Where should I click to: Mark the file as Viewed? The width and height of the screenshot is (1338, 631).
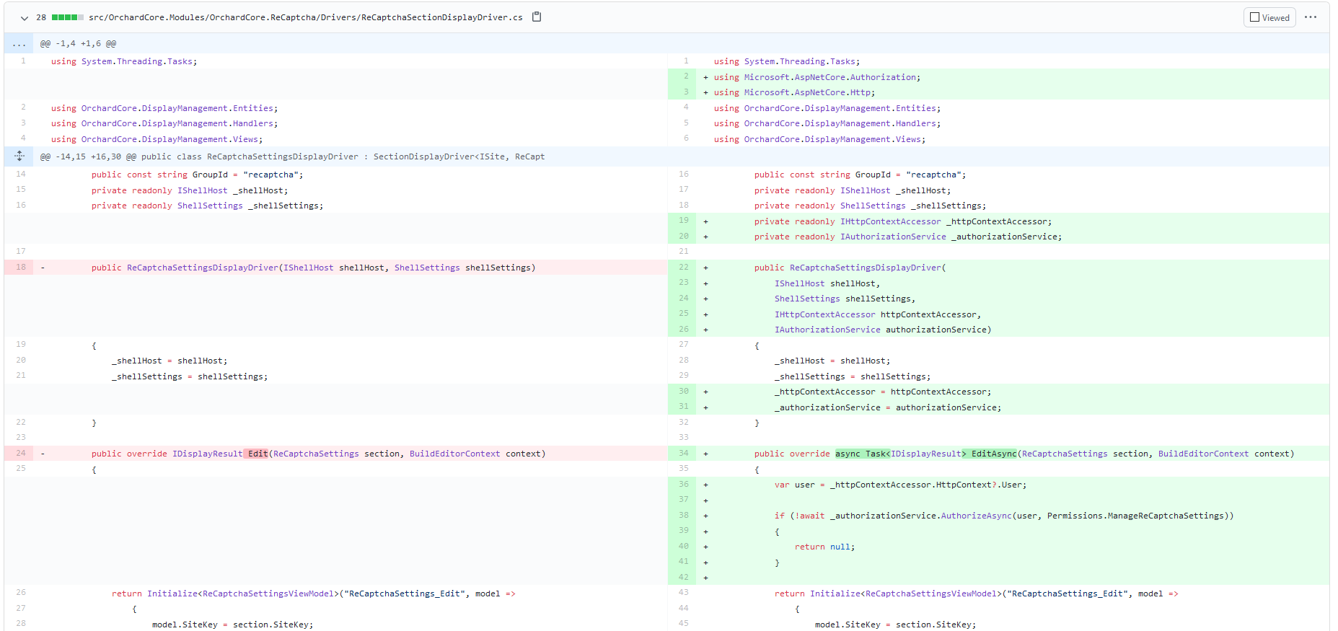coord(1269,17)
